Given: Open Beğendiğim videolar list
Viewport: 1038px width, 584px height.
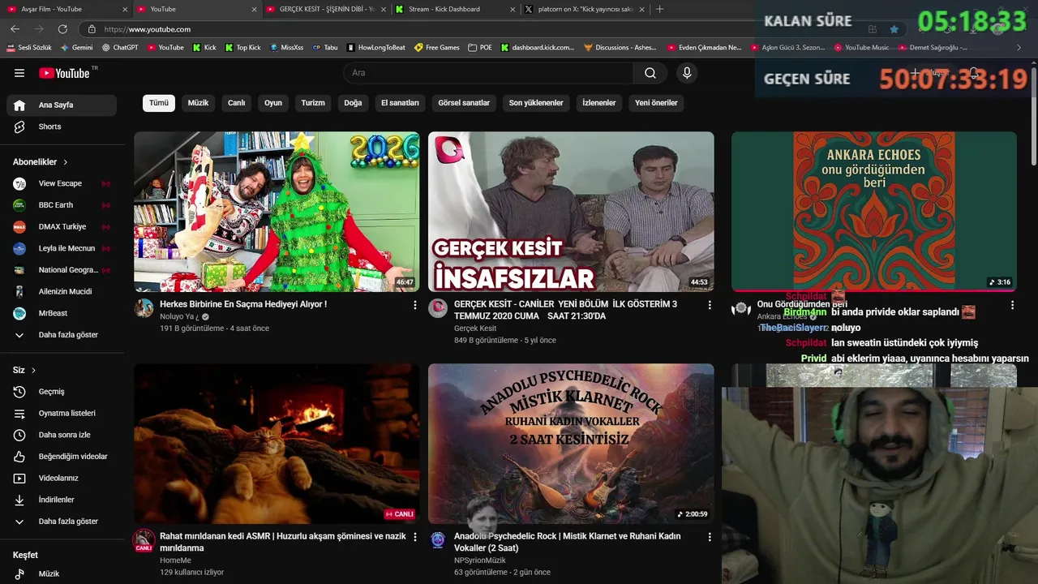Looking at the screenshot, I should click(62, 457).
